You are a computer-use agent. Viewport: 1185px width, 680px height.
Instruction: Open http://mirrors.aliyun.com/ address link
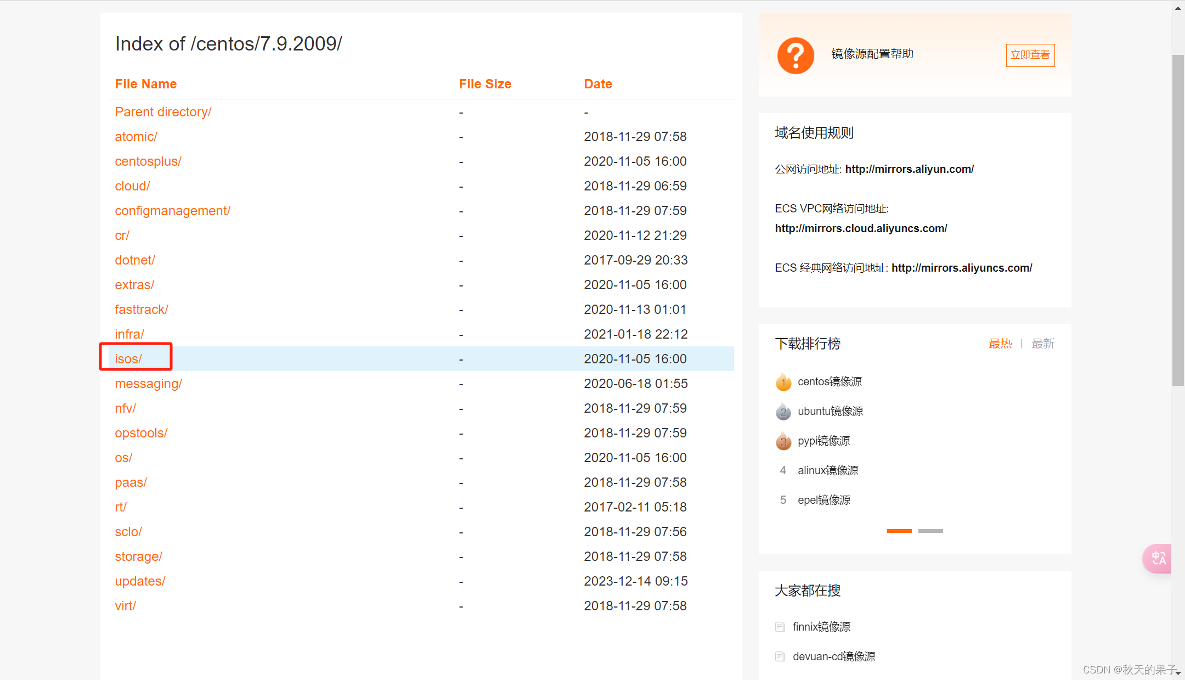click(x=909, y=169)
